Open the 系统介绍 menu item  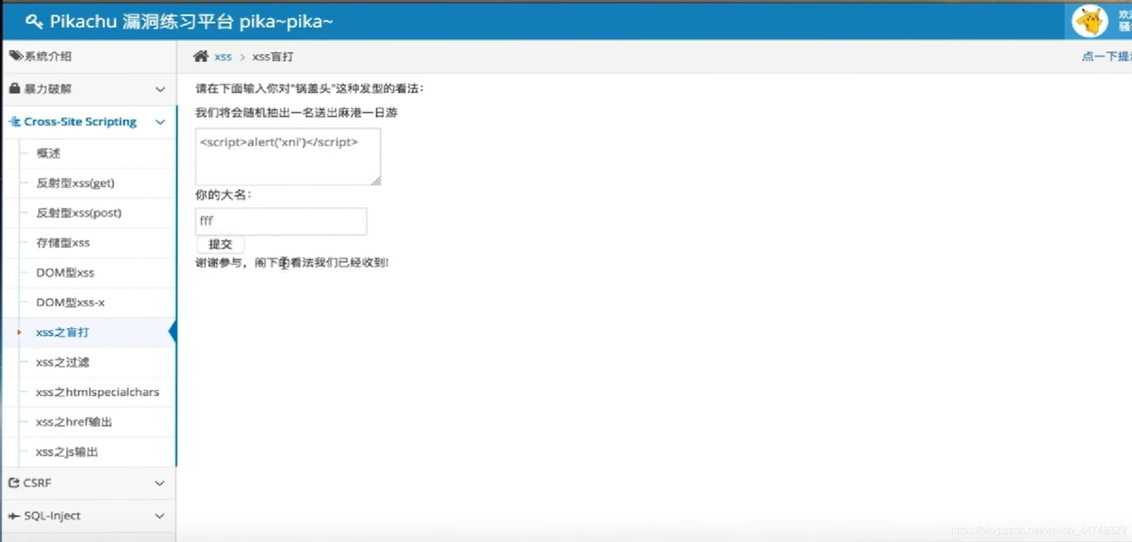pyautogui.click(x=89, y=56)
